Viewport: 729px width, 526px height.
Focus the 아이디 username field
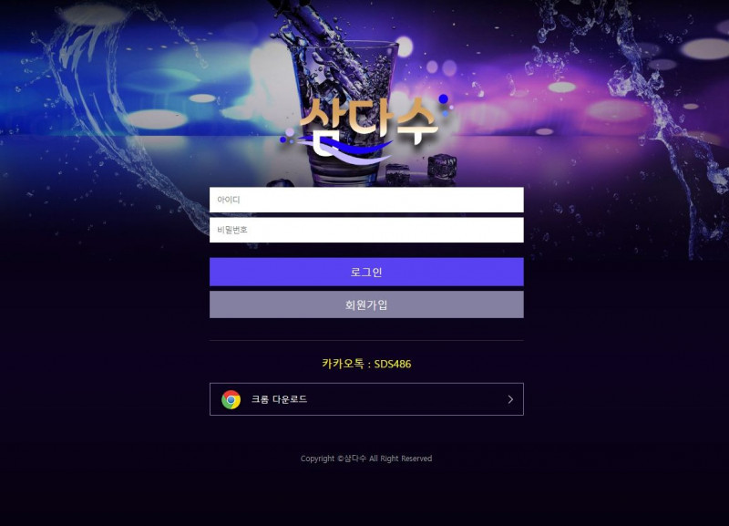[366, 200]
